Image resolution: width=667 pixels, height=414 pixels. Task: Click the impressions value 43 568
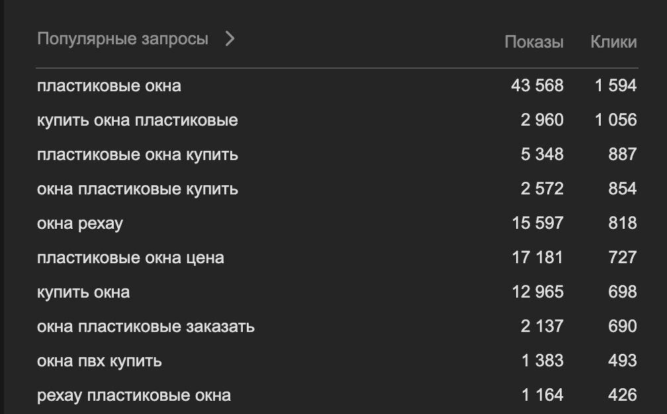[x=537, y=86]
